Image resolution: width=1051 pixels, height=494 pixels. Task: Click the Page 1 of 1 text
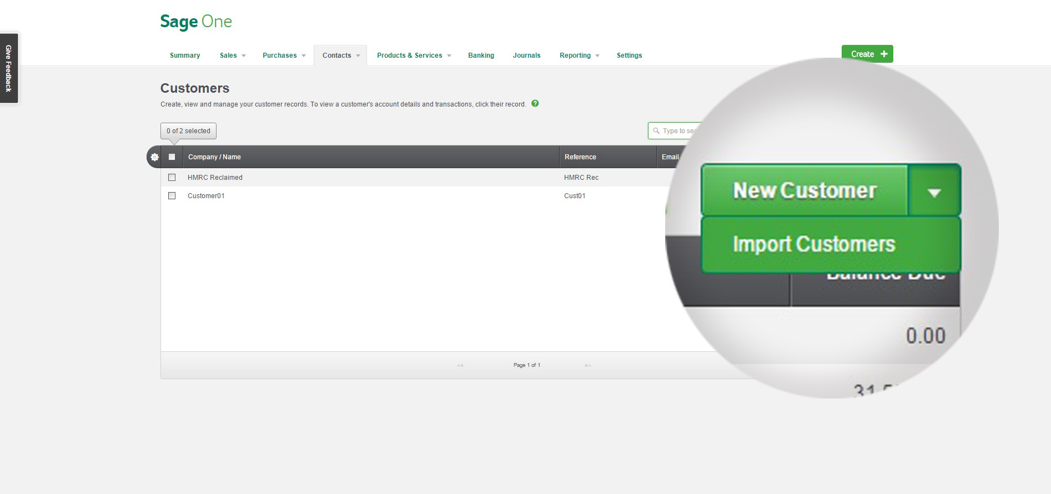(527, 365)
